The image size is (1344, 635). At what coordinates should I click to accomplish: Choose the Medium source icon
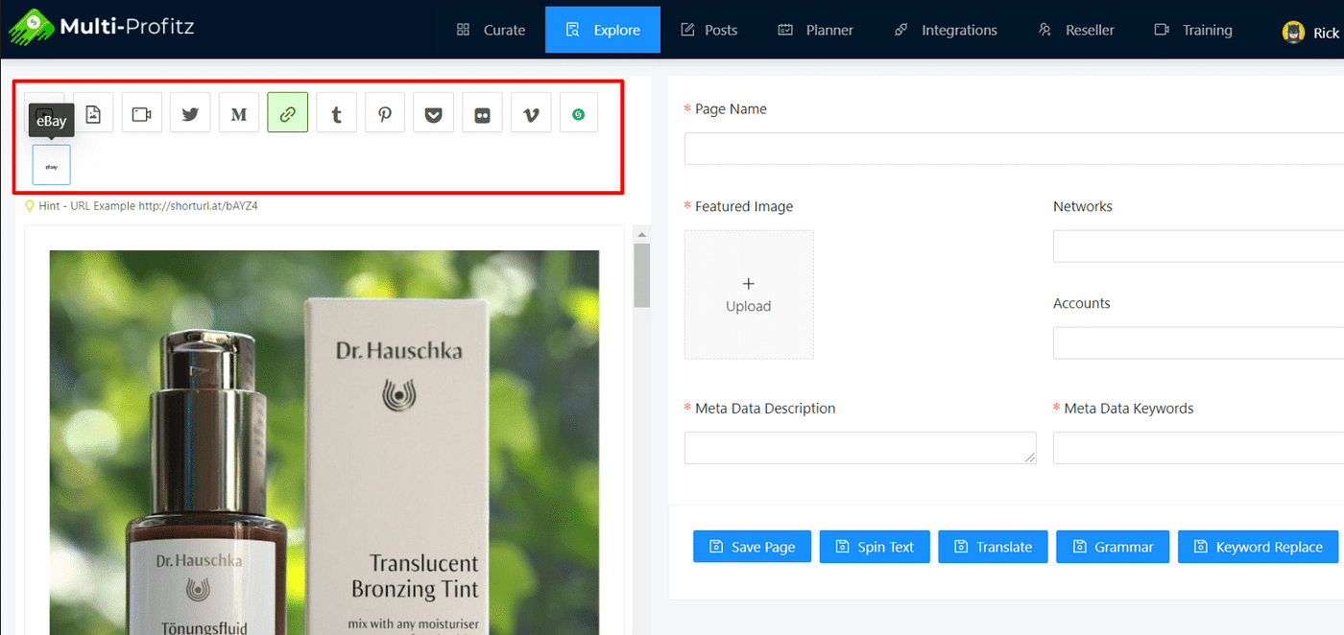[x=239, y=113]
